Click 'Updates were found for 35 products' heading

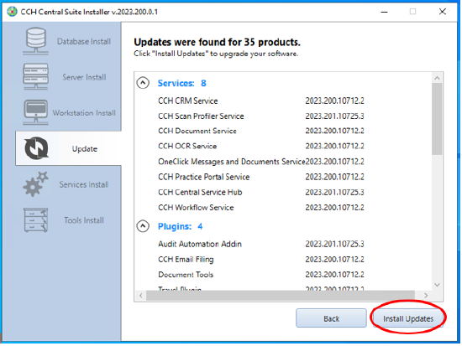click(218, 43)
